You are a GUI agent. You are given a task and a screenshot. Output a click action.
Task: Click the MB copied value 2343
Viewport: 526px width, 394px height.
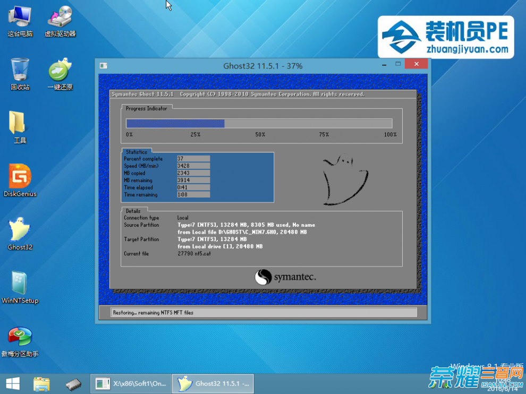193,173
